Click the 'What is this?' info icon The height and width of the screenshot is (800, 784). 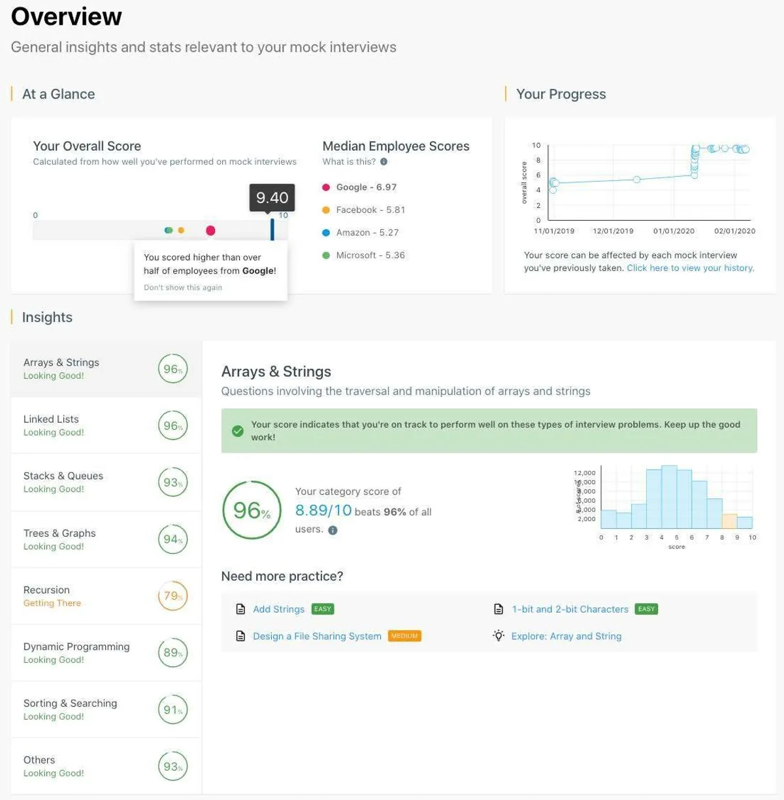pyautogui.click(x=384, y=162)
